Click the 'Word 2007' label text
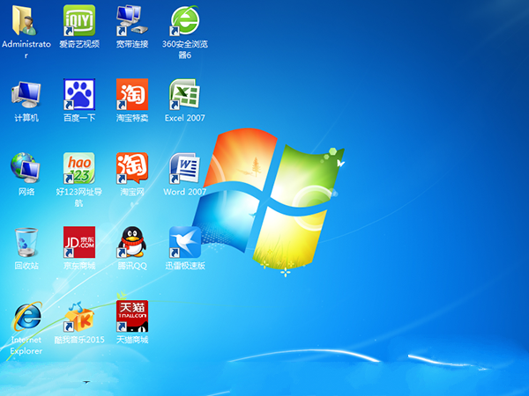529x396 pixels. pos(184,192)
